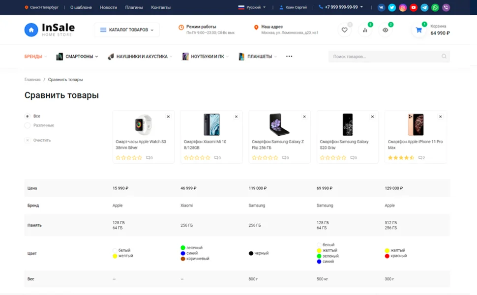Click the 'Поиск товаров' search field

pyautogui.click(x=384, y=57)
